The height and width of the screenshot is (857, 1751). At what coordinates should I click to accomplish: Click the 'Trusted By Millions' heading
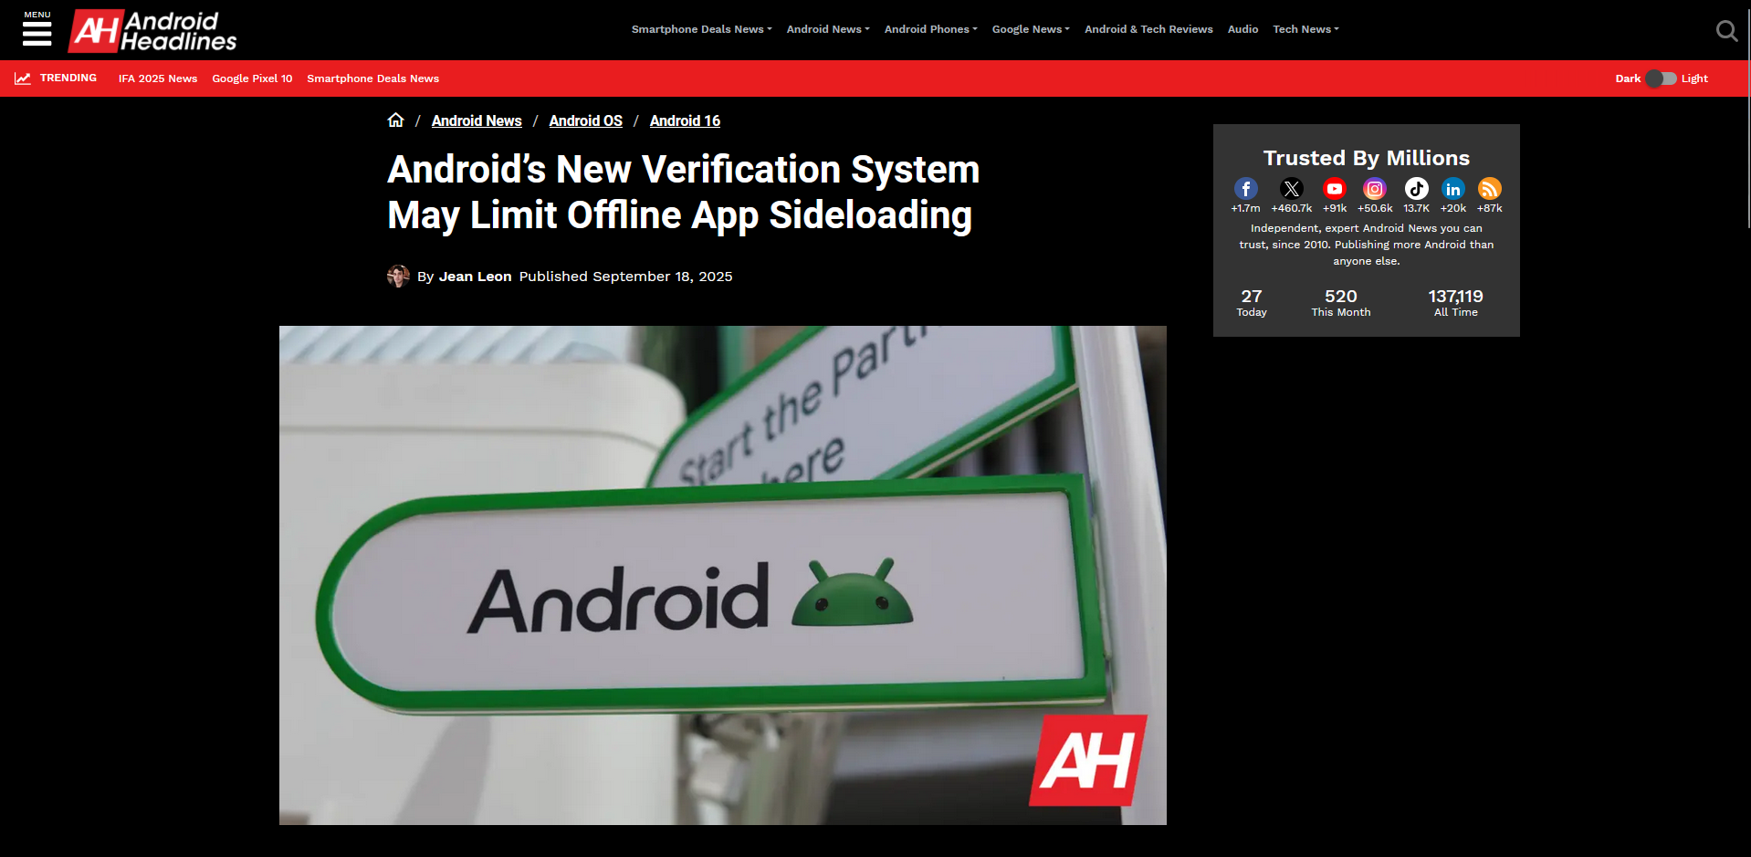[1366, 158]
